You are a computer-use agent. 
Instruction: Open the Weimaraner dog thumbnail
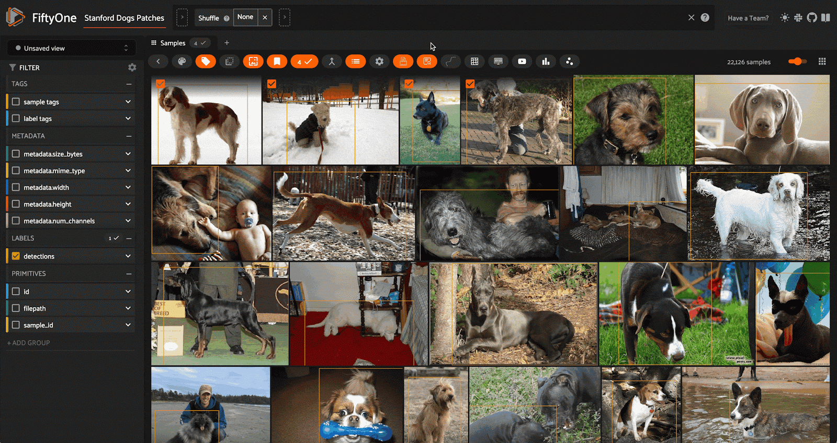pos(762,120)
